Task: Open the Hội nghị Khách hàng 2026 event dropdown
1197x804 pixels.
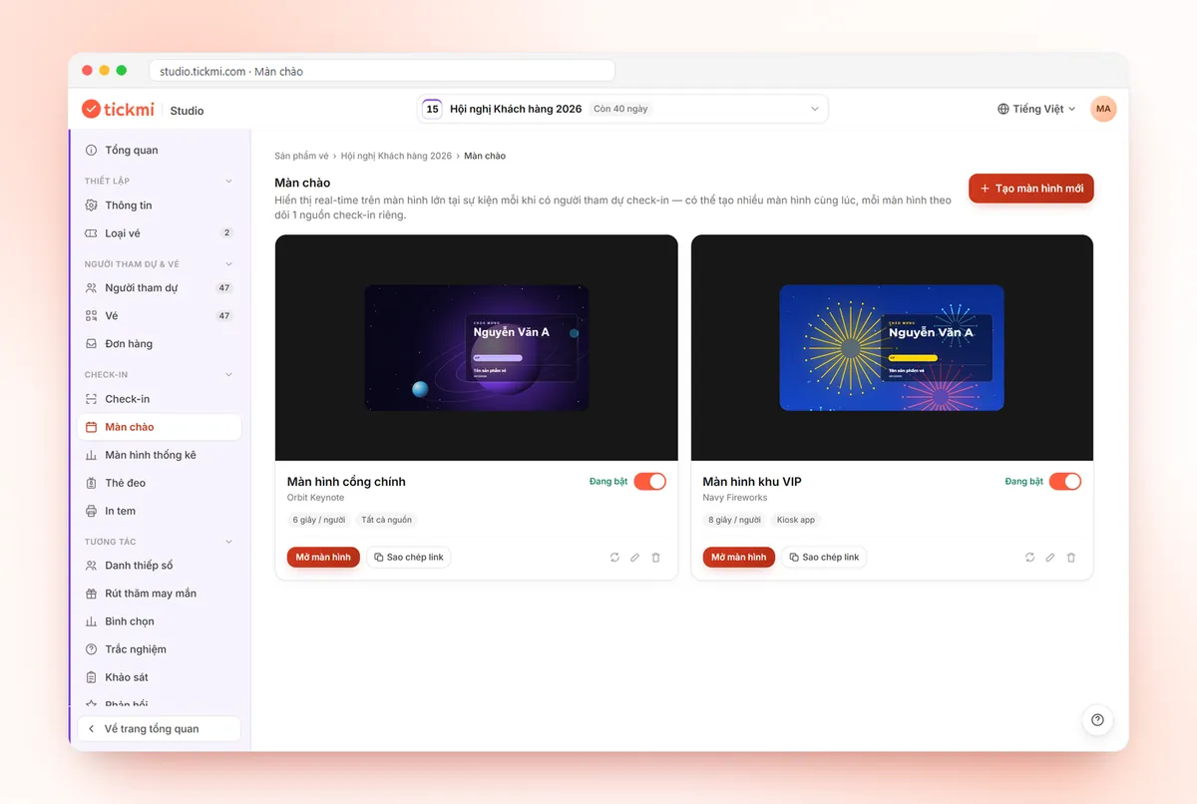Action: (622, 109)
